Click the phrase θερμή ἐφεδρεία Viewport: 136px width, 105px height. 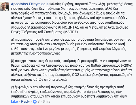point(23,65)
